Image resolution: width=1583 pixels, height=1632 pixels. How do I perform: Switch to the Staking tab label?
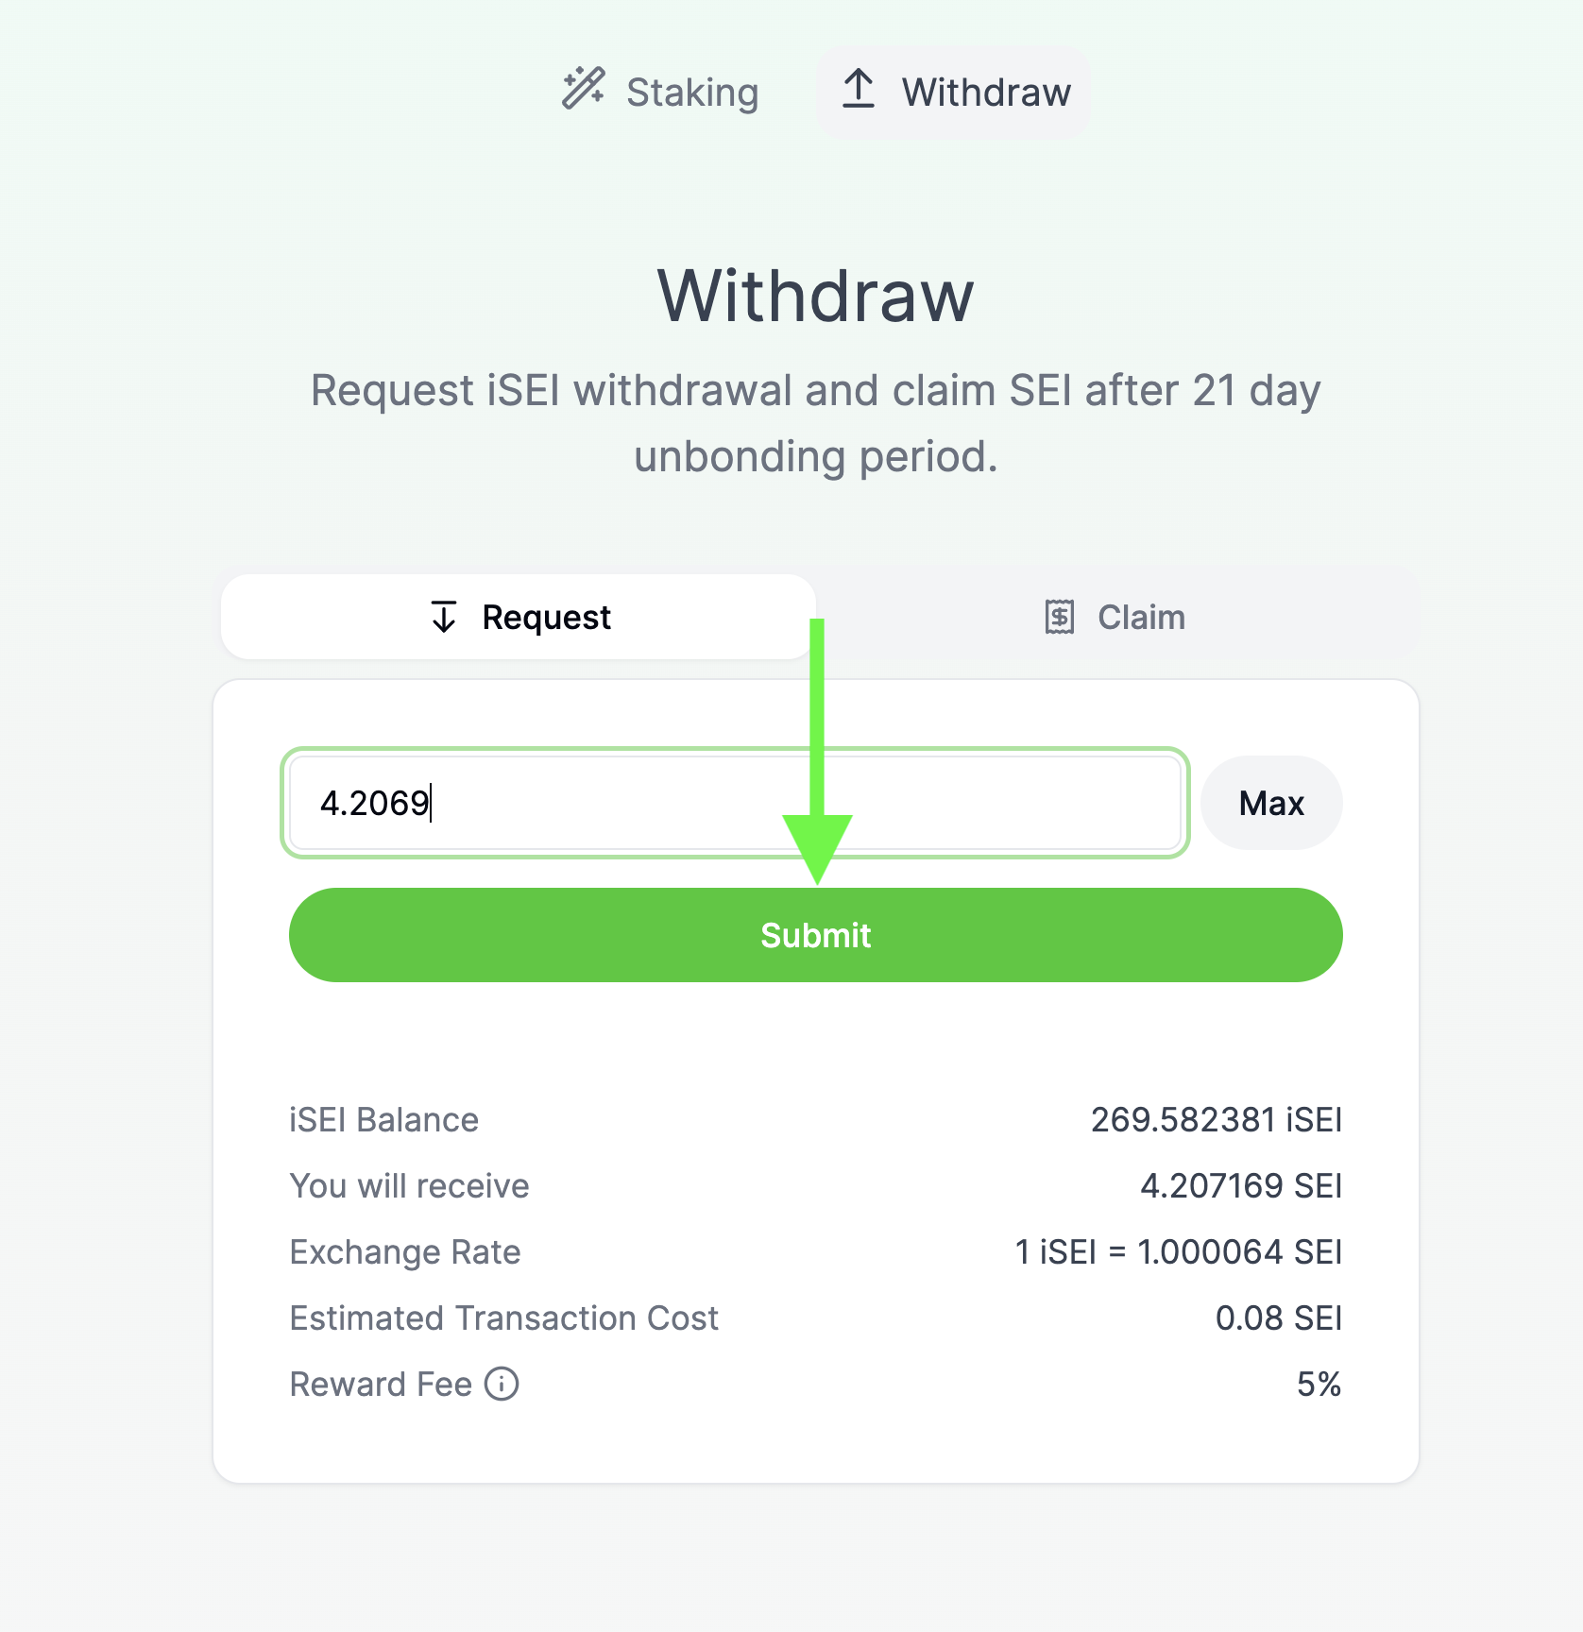[692, 93]
